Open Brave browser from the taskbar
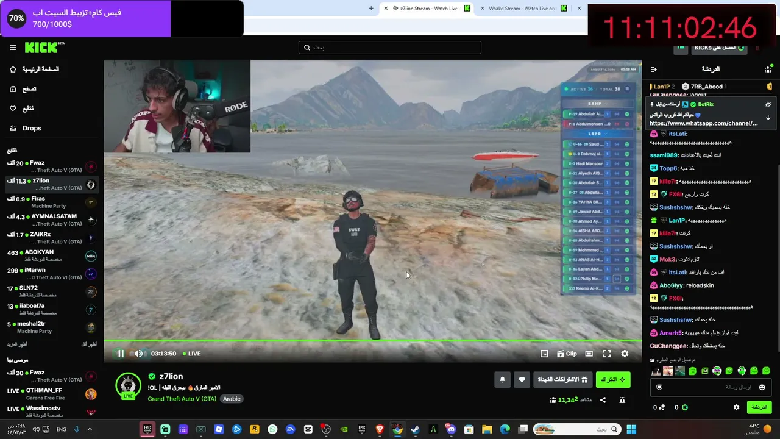The width and height of the screenshot is (780, 439). click(x=380, y=429)
